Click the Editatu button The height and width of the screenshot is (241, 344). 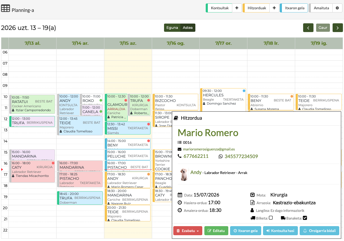pyautogui.click(x=216, y=231)
